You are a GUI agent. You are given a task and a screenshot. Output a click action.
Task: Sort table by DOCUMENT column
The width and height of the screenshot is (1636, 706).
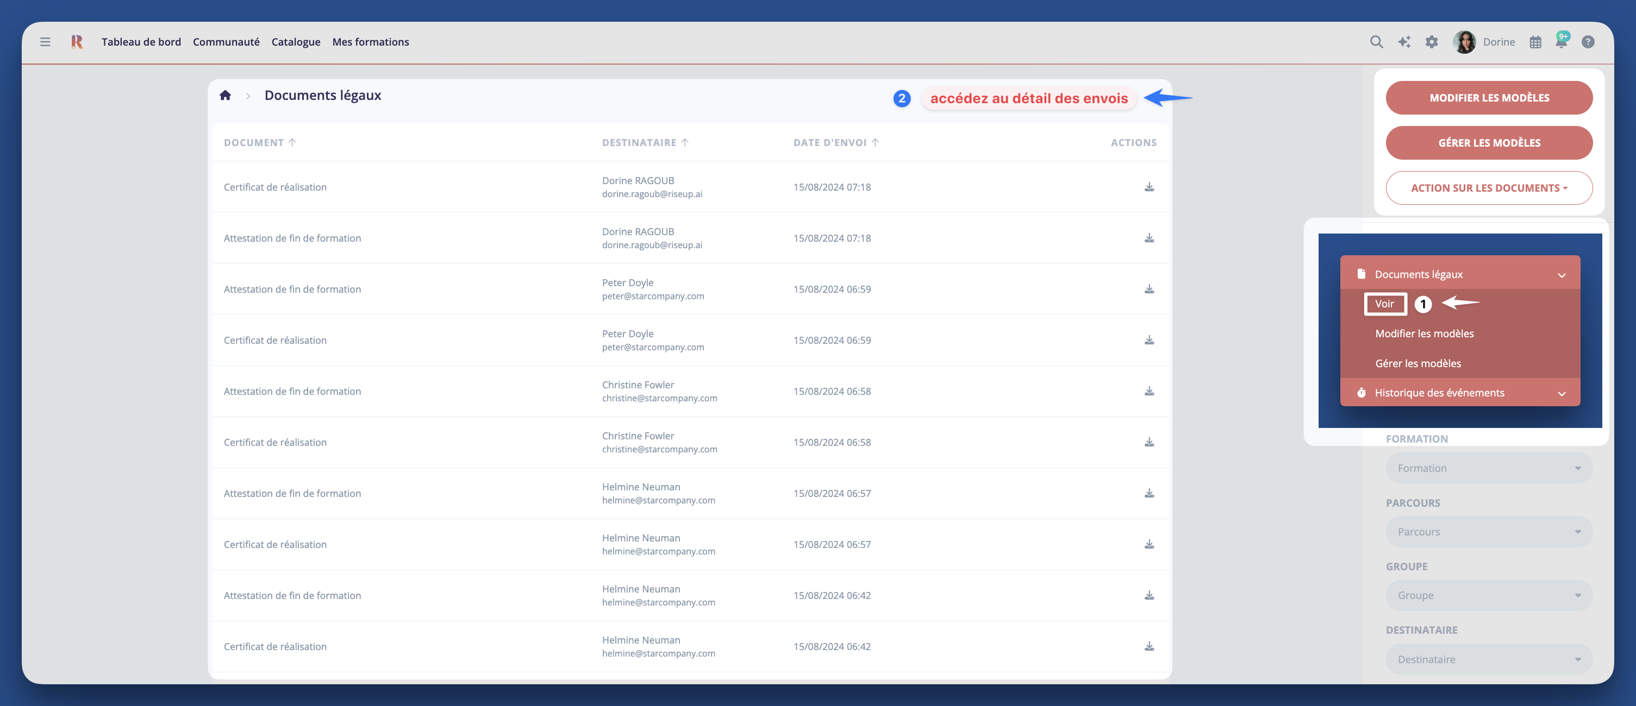pyautogui.click(x=260, y=142)
